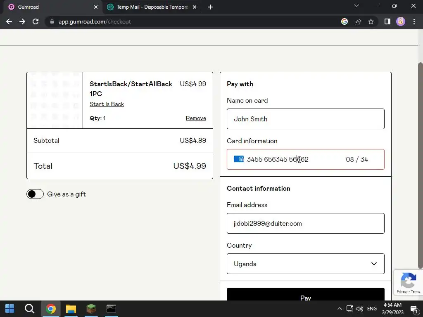Open the Google icon in address bar
Image resolution: width=423 pixels, height=317 pixels.
pos(345,21)
